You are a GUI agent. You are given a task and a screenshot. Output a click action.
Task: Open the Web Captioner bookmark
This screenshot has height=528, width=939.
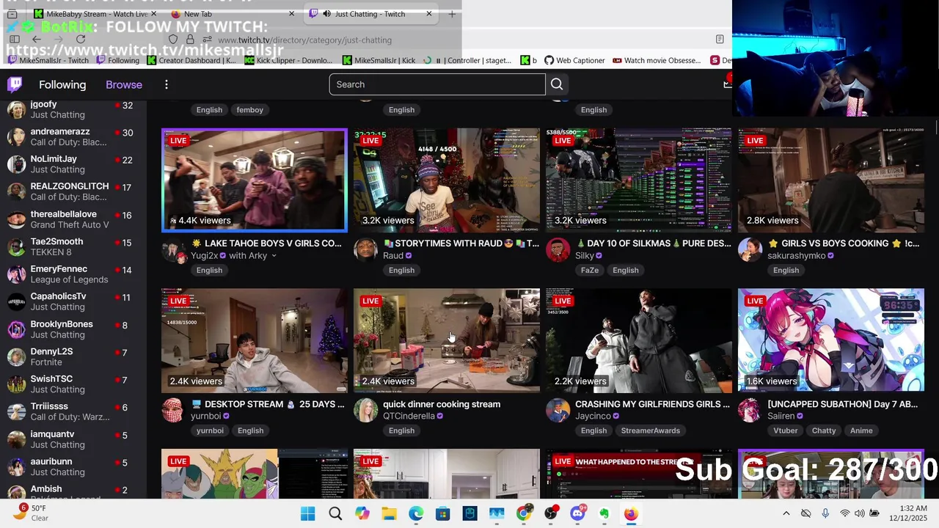(574, 60)
